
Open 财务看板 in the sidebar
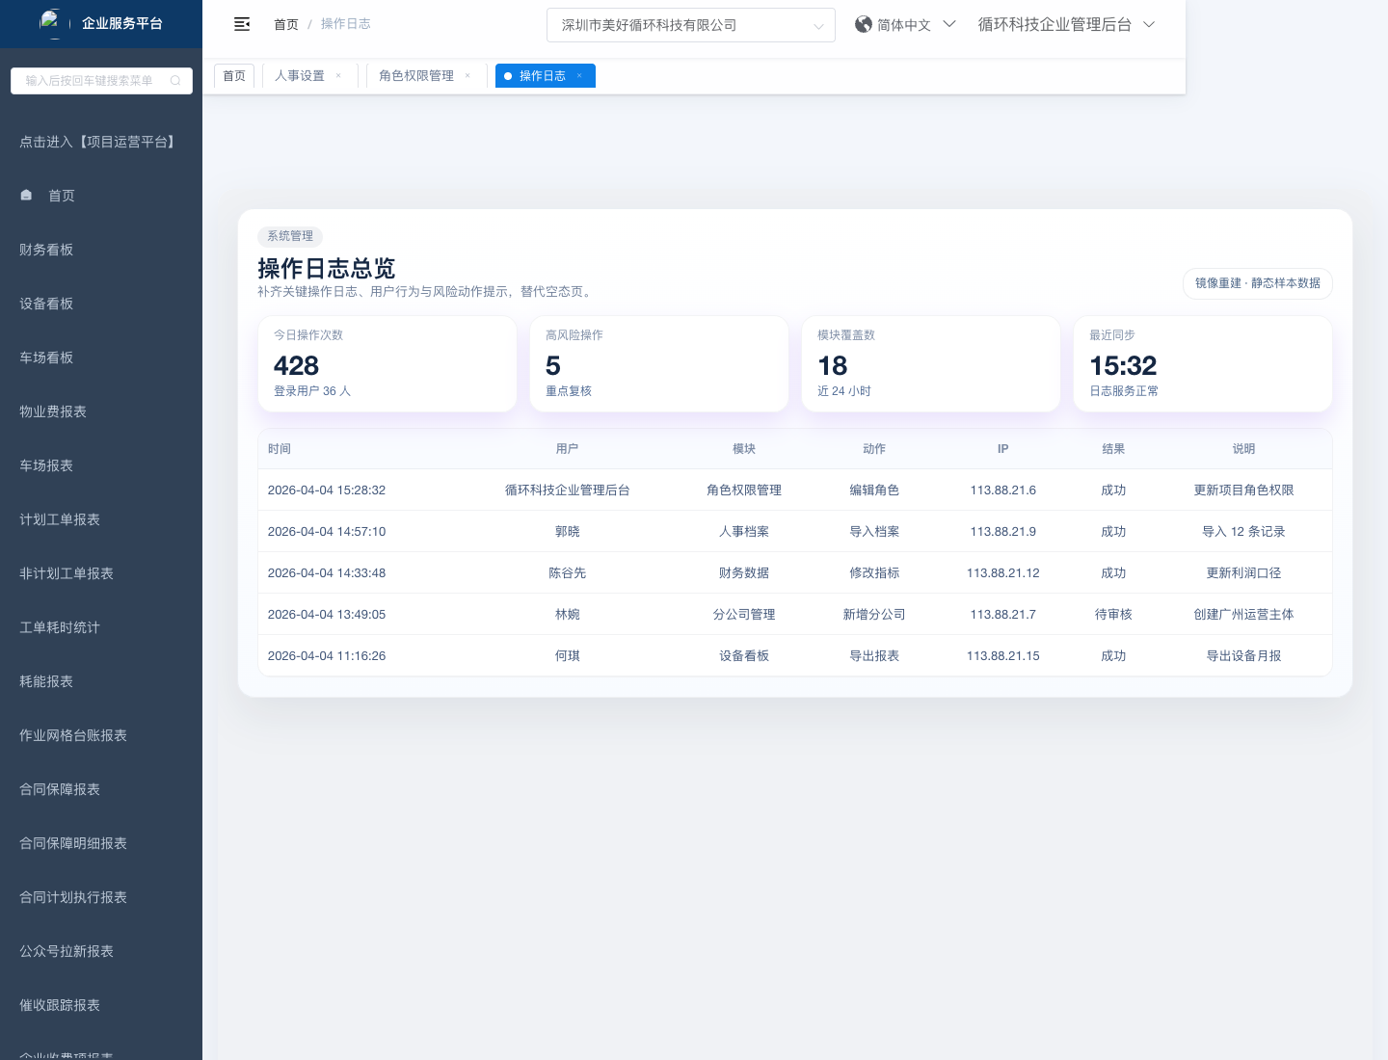pos(46,250)
